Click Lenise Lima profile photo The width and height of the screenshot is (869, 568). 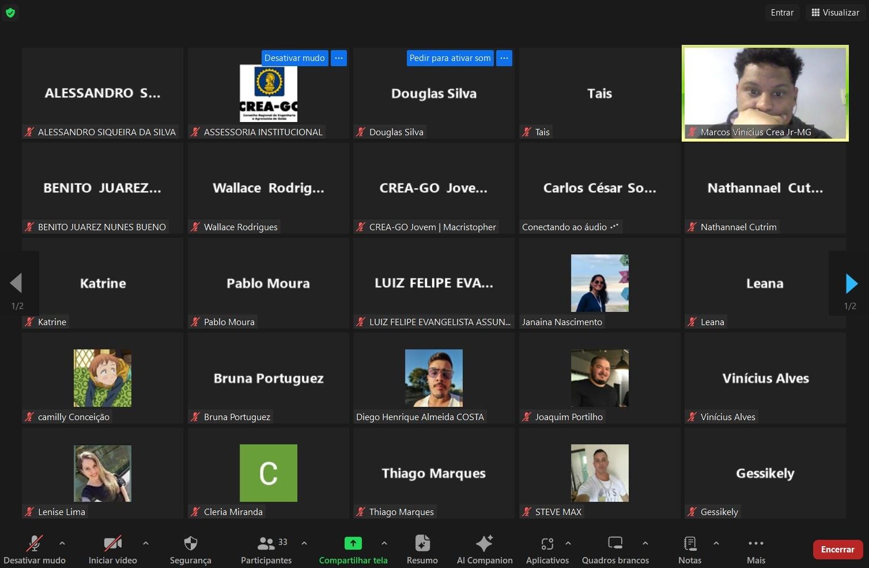click(x=103, y=473)
